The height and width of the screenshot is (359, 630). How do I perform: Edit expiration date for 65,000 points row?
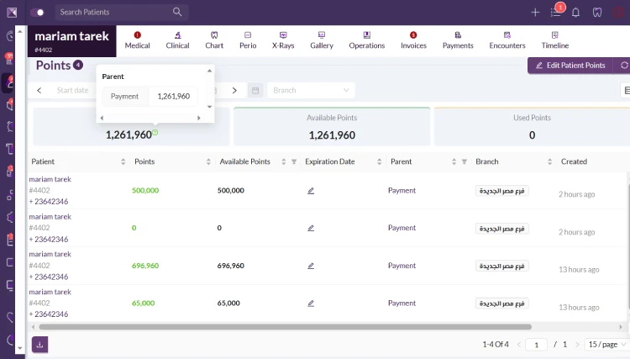pos(311,304)
